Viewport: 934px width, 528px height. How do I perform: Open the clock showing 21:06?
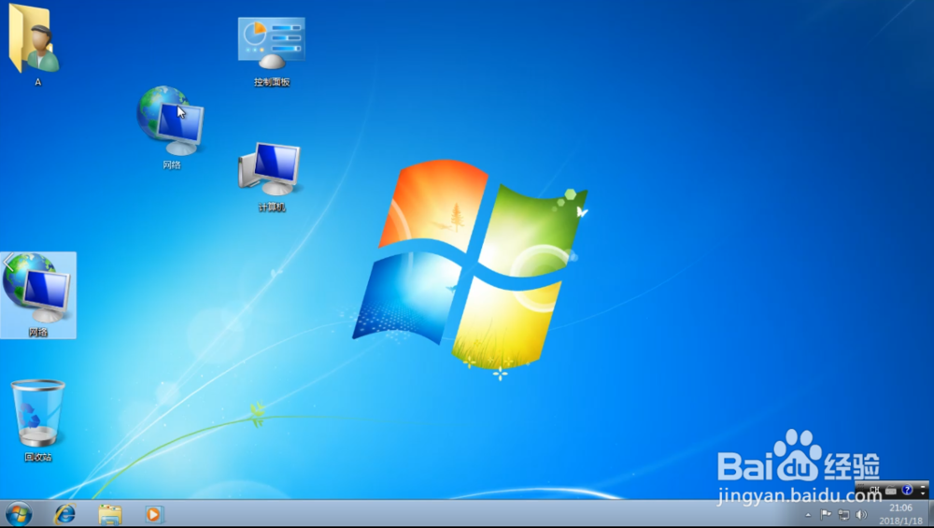tap(900, 514)
